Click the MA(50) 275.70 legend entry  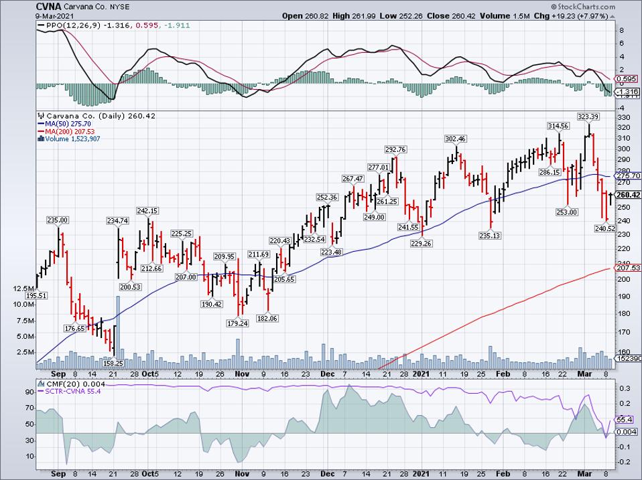pos(68,123)
